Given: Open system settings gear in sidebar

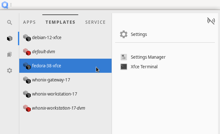Looking at the screenshot, I should point(10,71).
